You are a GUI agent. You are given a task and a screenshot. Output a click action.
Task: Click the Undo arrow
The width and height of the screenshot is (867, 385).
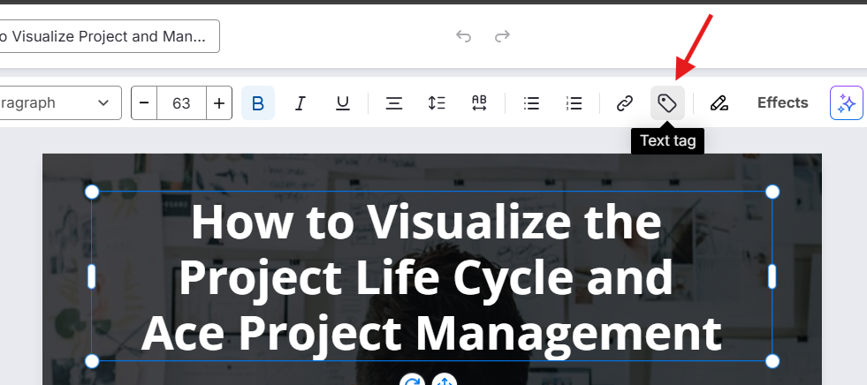tap(463, 36)
